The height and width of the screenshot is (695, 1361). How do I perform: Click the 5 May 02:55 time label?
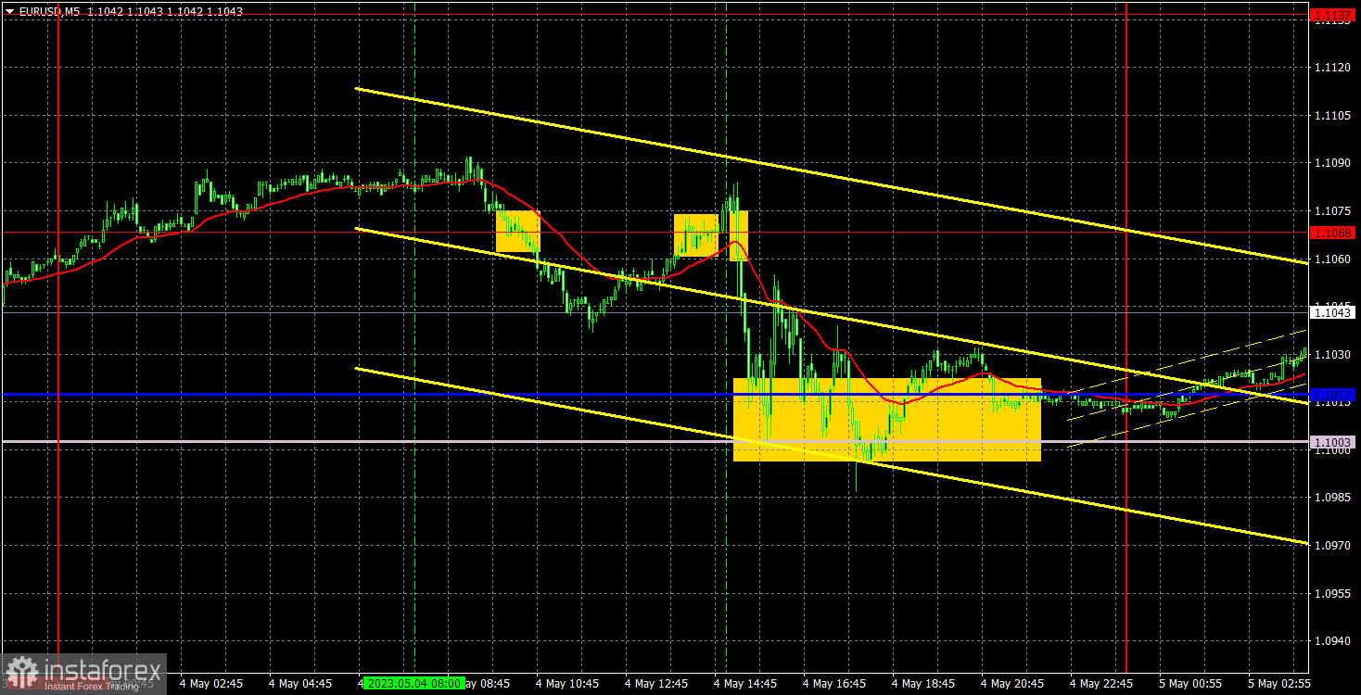(1279, 683)
